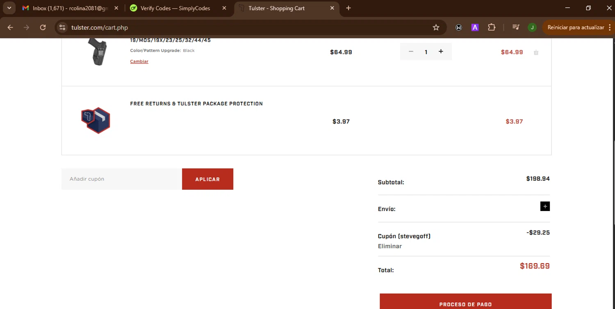Click the coupon discount -$29.25
The image size is (615, 309).
538,232
